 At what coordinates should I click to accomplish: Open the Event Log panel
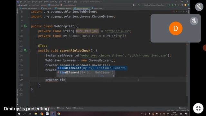click(183, 108)
